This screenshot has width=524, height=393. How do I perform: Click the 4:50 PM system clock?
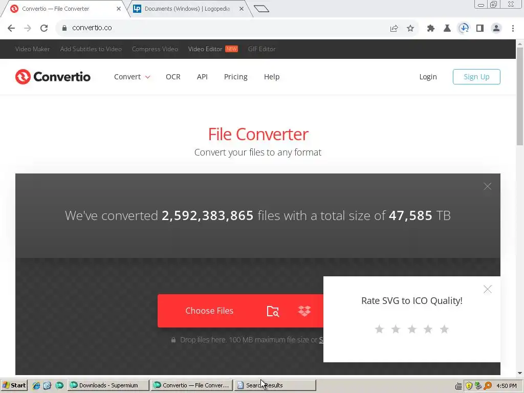pos(507,386)
